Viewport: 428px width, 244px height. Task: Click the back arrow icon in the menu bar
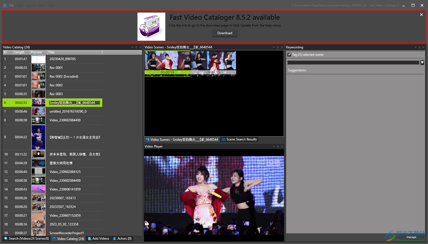click(x=5, y=5)
